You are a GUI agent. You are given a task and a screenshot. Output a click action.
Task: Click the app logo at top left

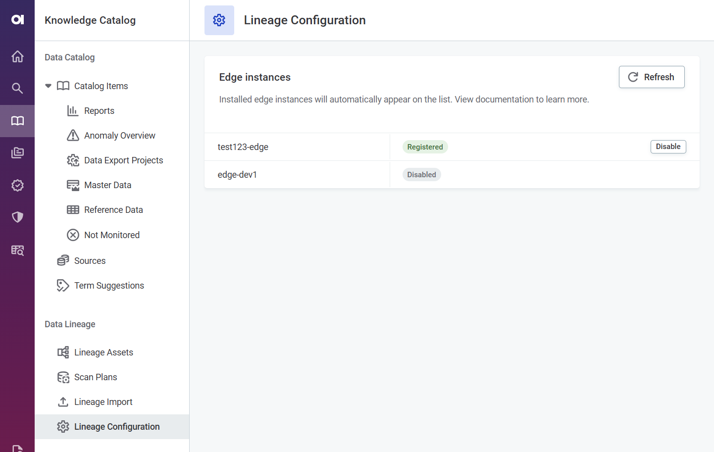click(17, 20)
